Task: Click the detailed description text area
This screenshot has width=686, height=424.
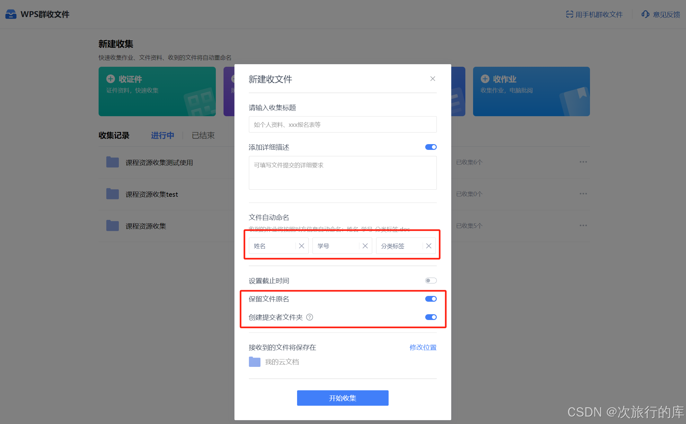Action: point(342,173)
